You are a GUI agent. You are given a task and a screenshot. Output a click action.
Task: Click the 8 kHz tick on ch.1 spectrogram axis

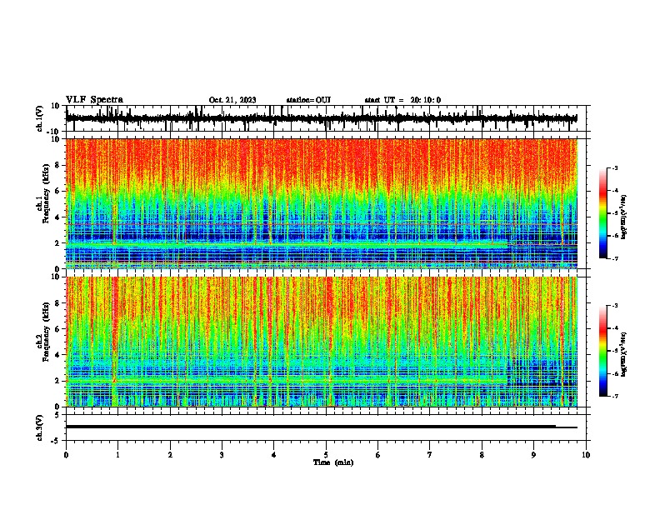[58, 165]
